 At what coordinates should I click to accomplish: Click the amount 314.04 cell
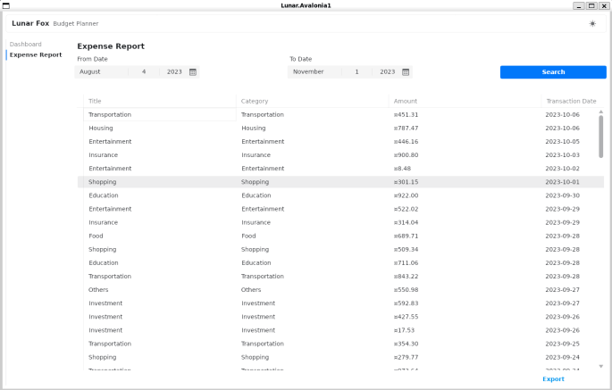(x=465, y=222)
